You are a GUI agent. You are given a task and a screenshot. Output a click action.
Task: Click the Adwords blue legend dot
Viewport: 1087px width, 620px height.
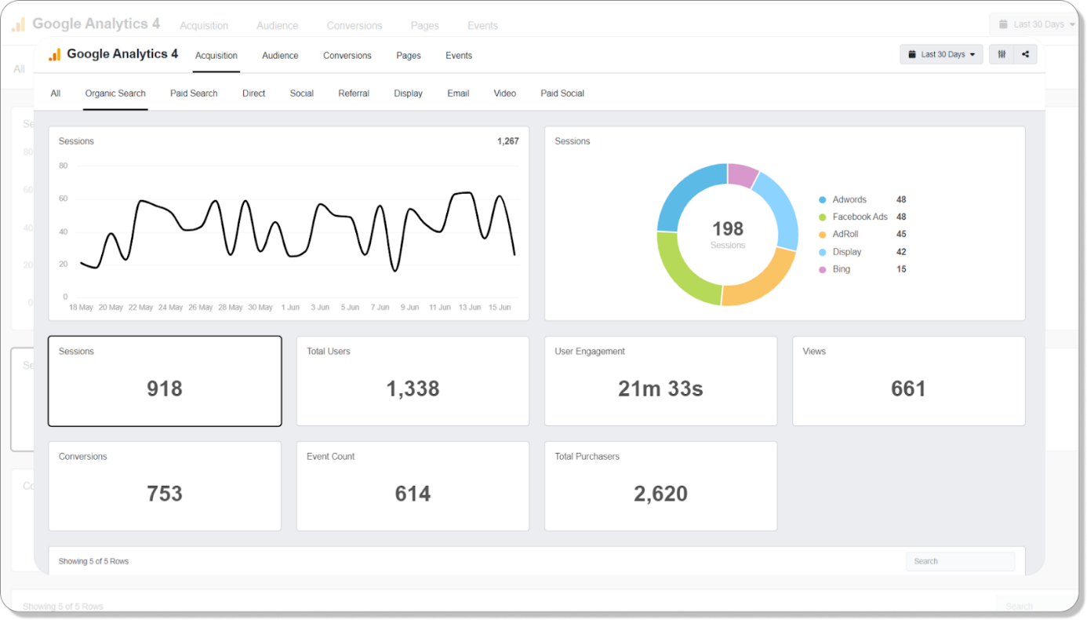coord(822,200)
